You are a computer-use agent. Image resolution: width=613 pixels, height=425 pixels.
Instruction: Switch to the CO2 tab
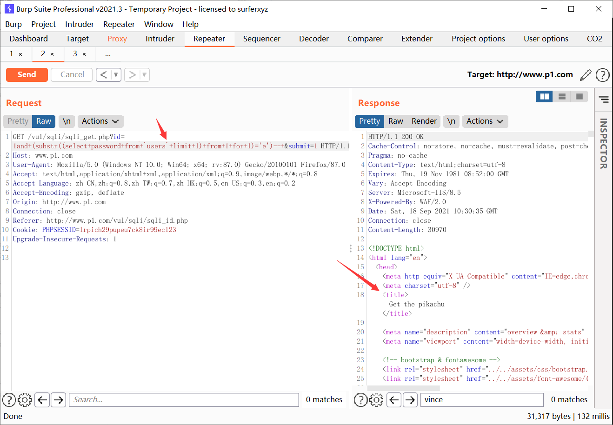595,39
